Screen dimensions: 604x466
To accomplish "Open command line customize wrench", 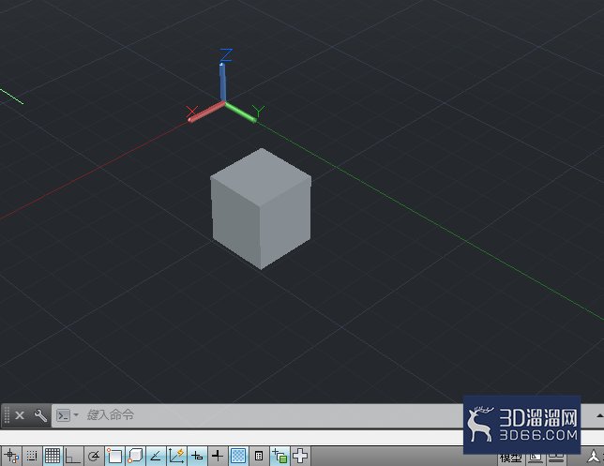I will point(40,415).
